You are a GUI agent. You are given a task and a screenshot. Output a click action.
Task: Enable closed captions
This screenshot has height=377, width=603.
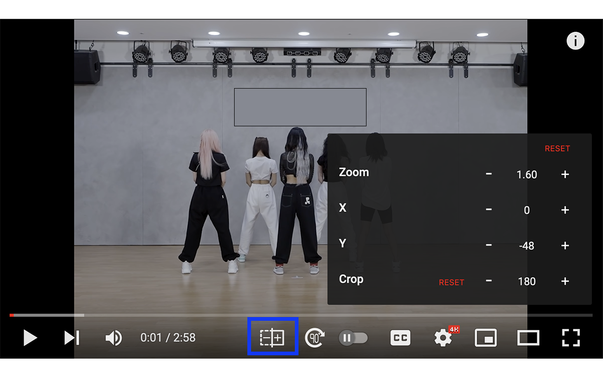400,337
